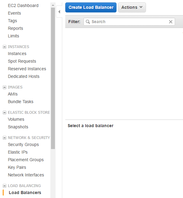Select Dedicated Hosts

[24, 76]
